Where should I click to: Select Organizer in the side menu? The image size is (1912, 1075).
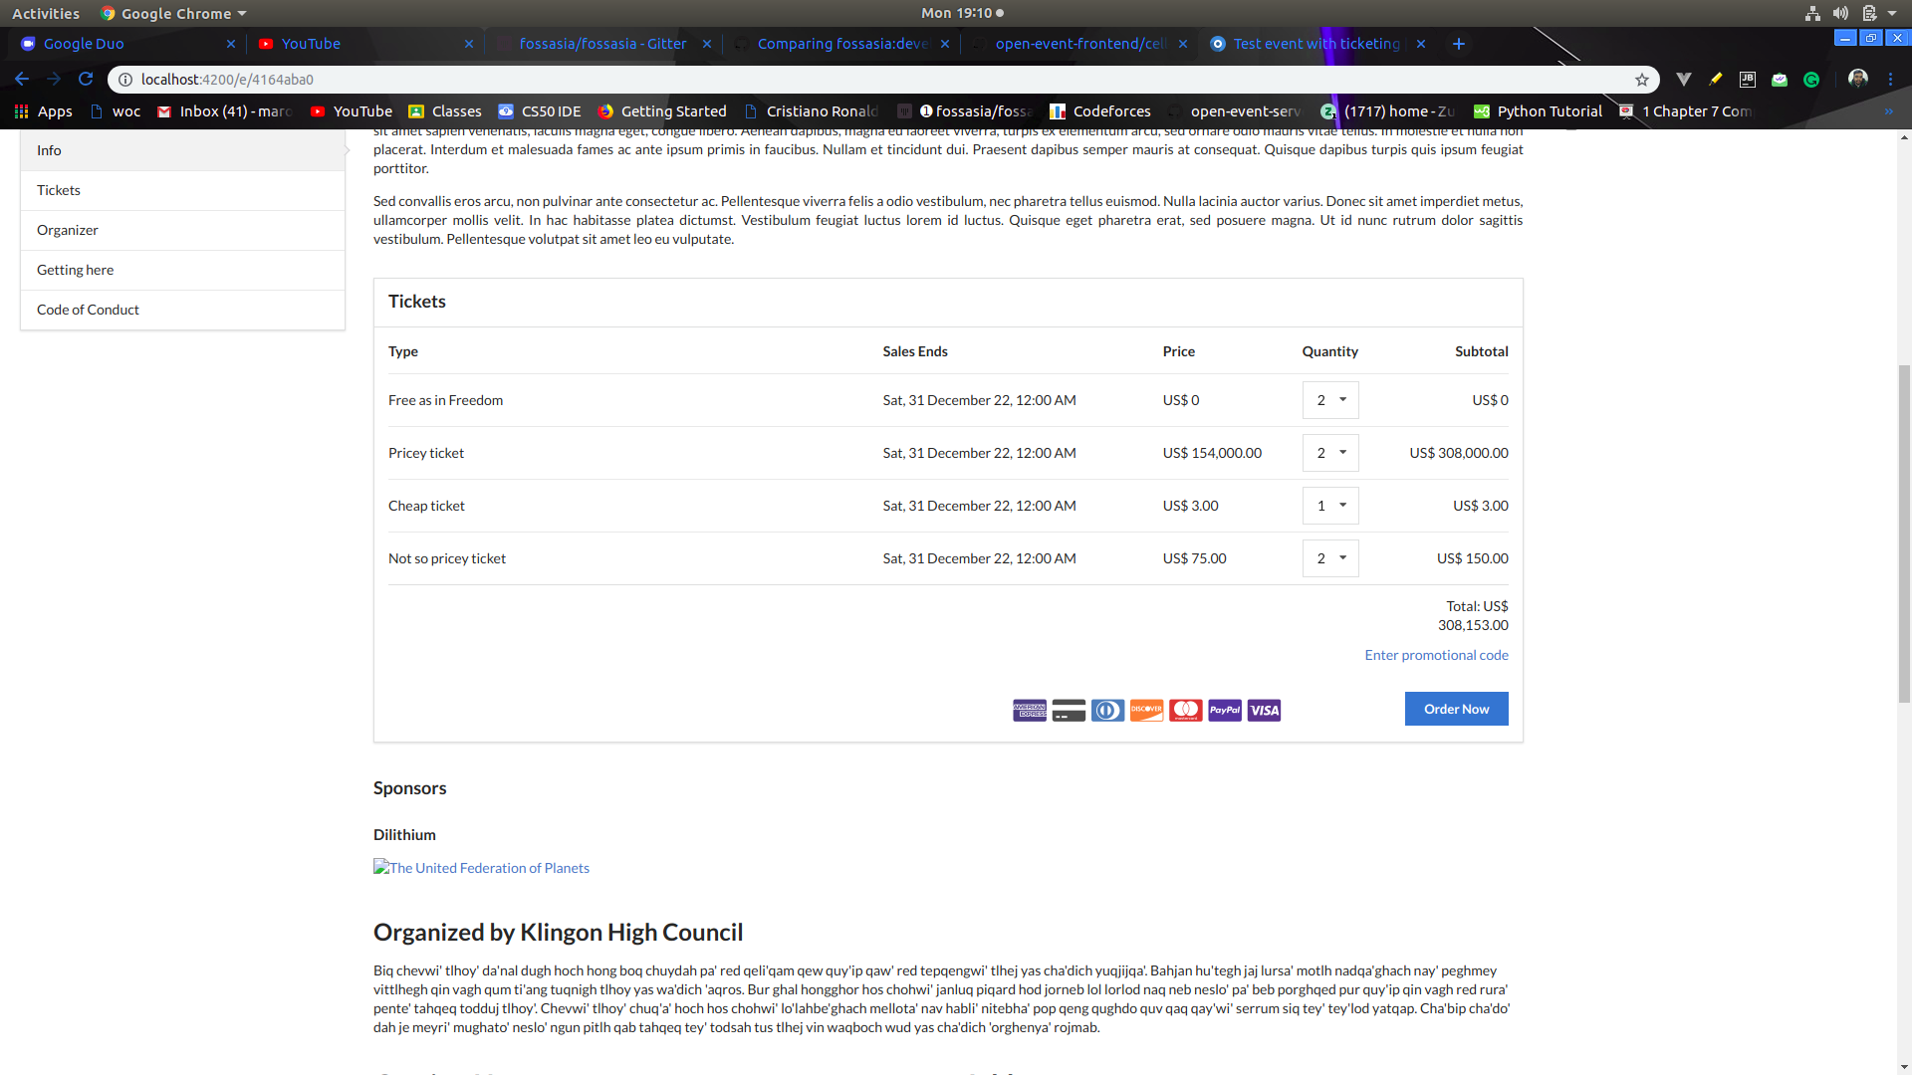pyautogui.click(x=68, y=230)
